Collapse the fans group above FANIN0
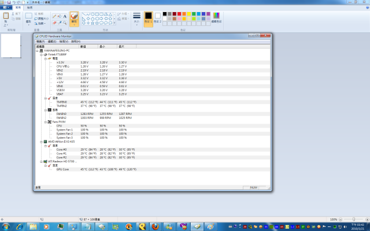Screen dimensions: 370x231 (46, 110)
